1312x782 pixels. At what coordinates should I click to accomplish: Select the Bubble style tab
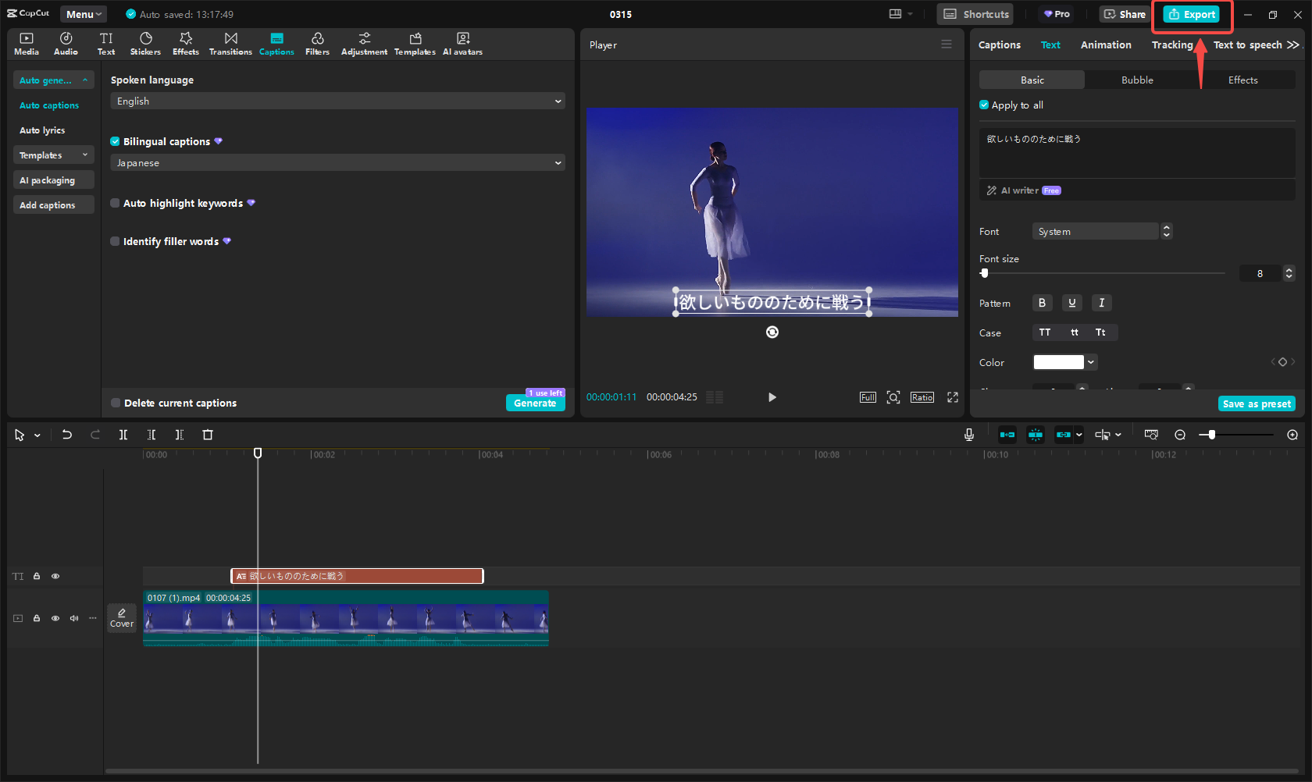click(1137, 80)
